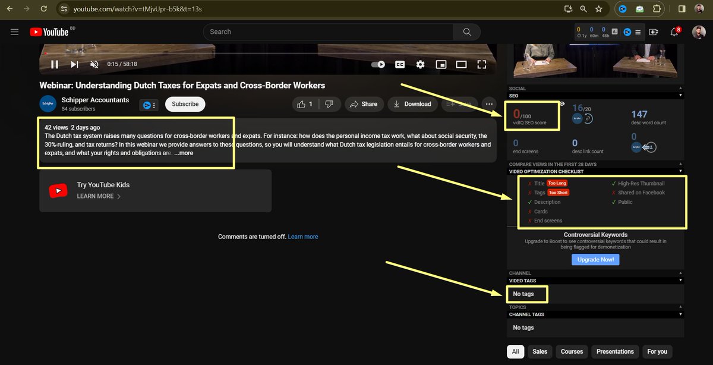
Task: Enable captions with the CC toggle
Action: [400, 64]
